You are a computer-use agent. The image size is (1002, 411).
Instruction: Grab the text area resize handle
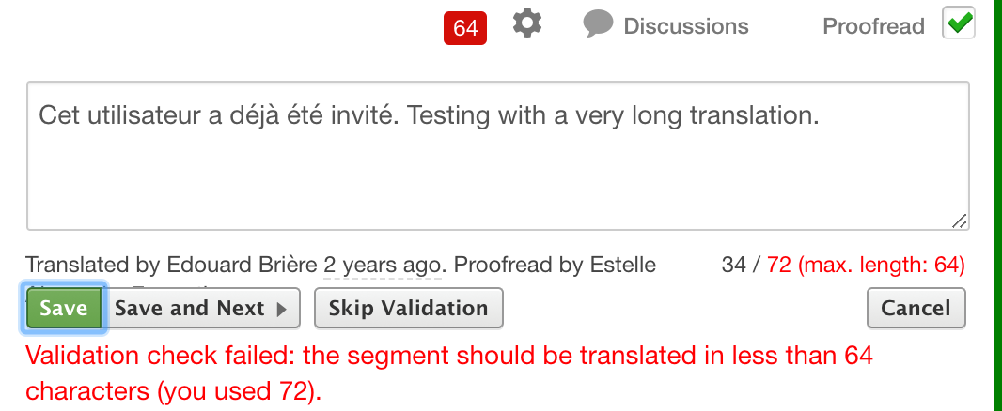click(x=959, y=221)
